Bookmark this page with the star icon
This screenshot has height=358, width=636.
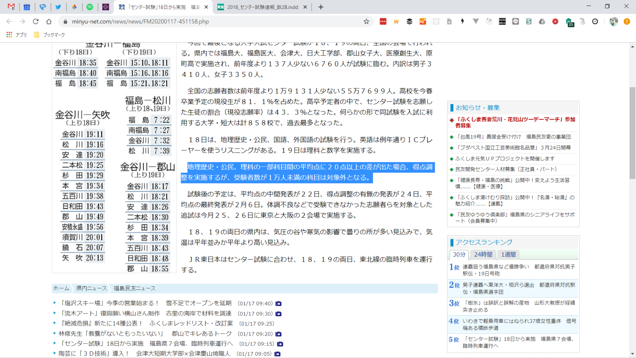(x=366, y=22)
